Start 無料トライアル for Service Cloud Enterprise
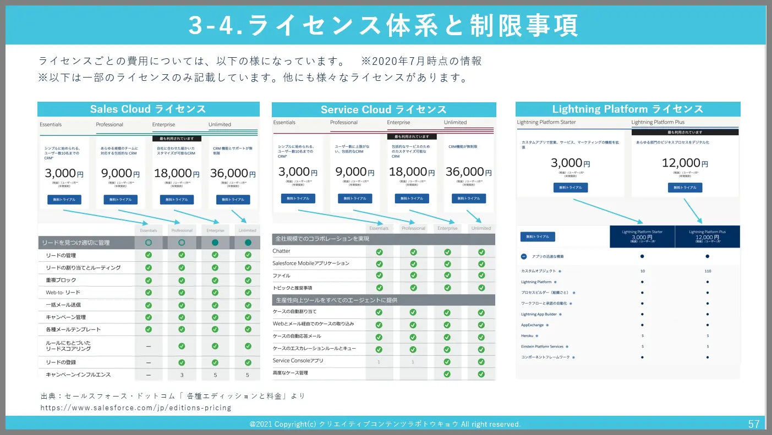Image resolution: width=772 pixels, height=435 pixels. (412, 199)
